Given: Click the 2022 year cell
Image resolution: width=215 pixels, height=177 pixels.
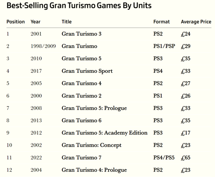Looking at the screenshot, I should (36, 158).
